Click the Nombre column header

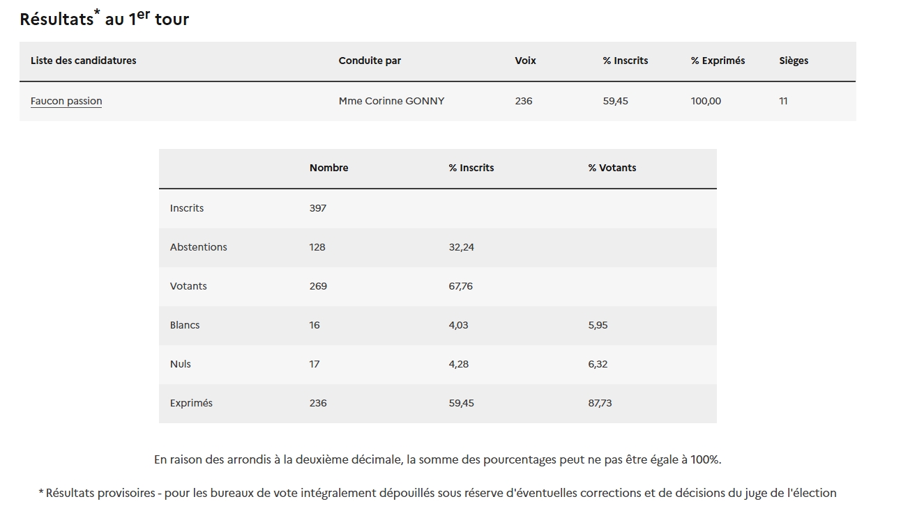point(328,168)
